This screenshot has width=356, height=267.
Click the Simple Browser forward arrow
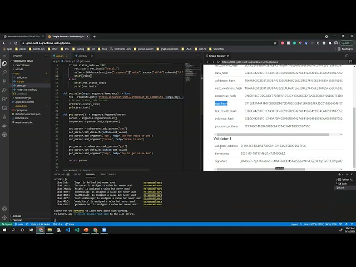[x=213, y=62]
